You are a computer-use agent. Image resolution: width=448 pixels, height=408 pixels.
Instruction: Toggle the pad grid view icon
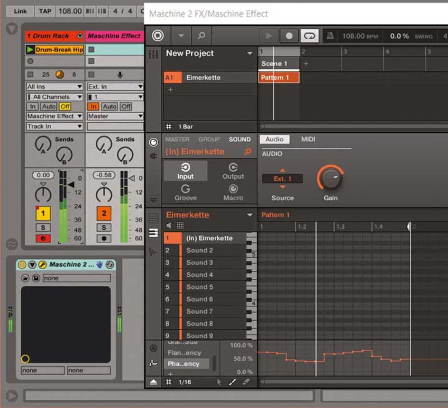click(180, 225)
